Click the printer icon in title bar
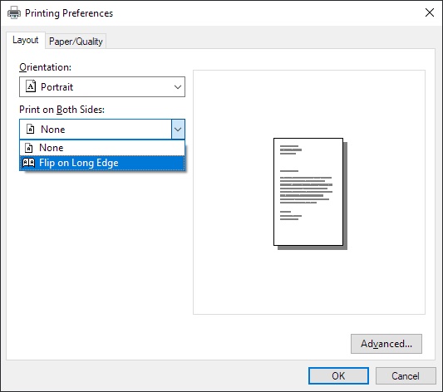443x392 pixels. (14, 12)
